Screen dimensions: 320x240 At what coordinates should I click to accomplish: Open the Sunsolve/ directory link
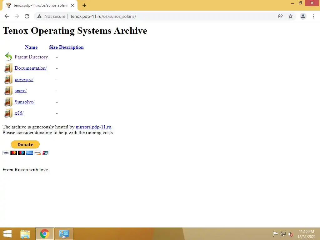pyautogui.click(x=24, y=102)
